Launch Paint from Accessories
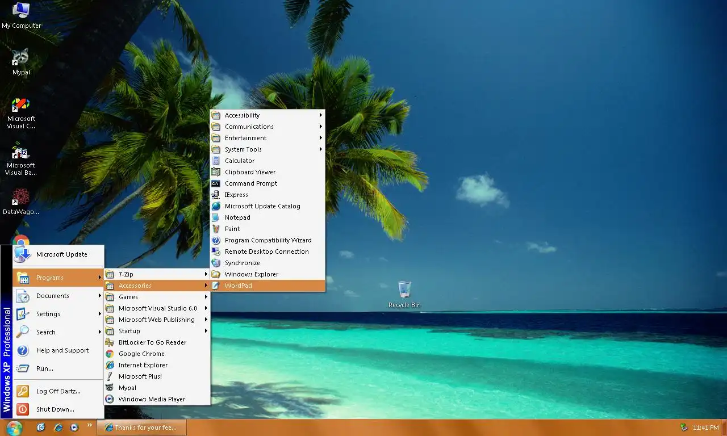Screen dimensions: 727x436 point(268,229)
